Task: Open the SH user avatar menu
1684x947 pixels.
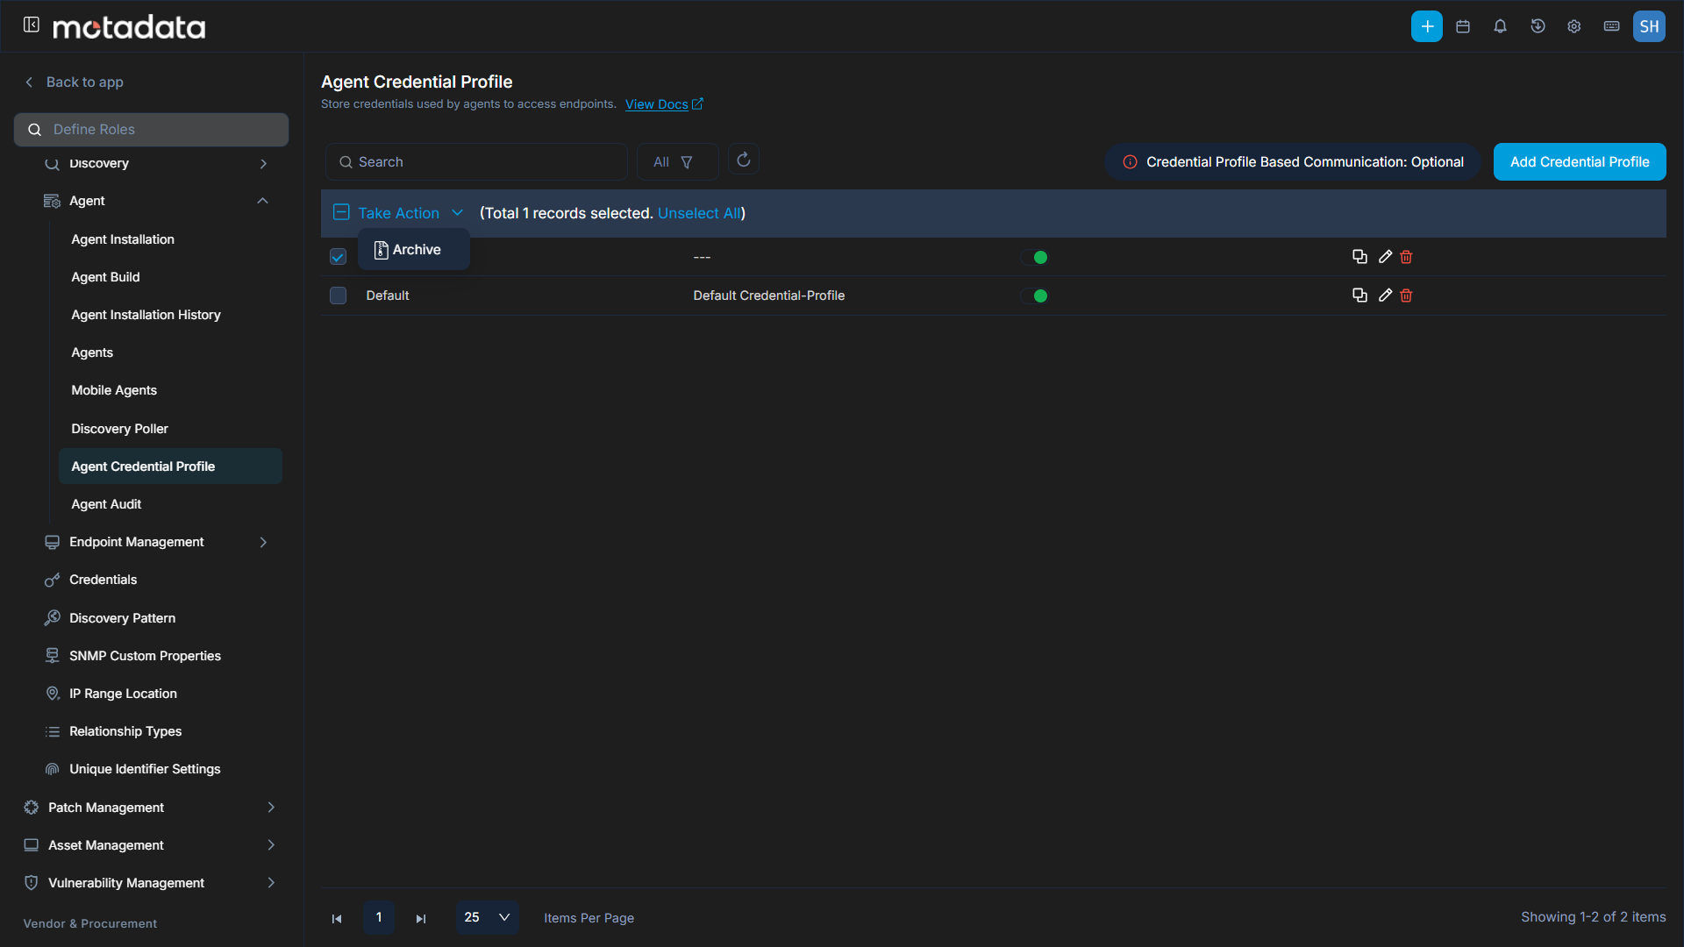Action: 1649,26
